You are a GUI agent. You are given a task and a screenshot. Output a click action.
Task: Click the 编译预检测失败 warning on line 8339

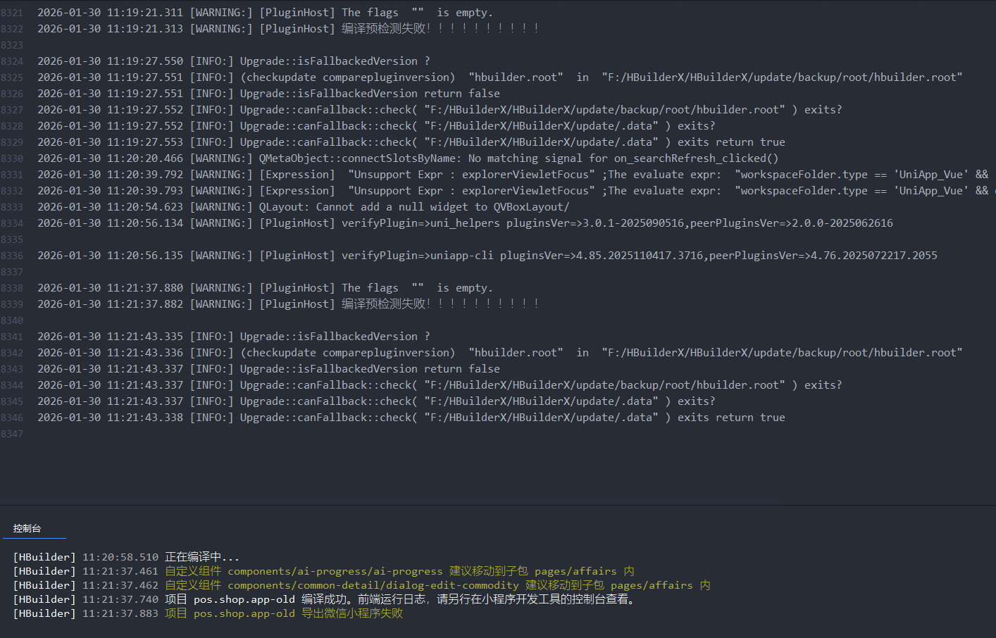(385, 304)
